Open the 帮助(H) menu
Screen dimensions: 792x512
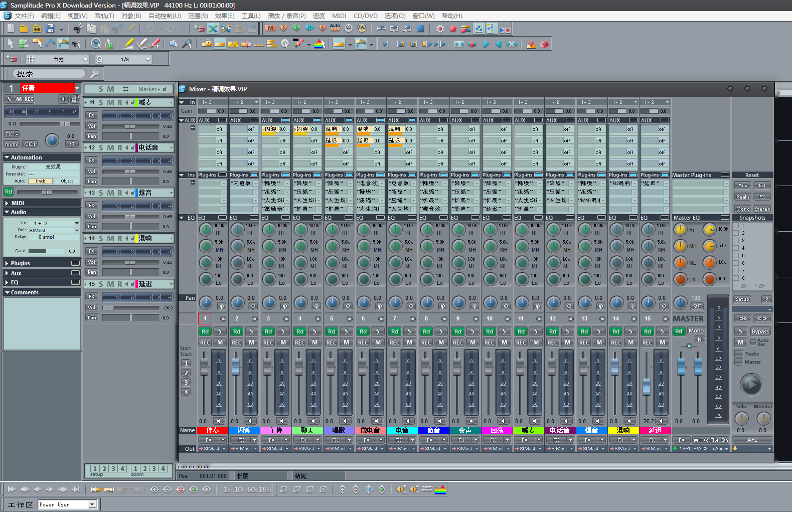tap(452, 16)
